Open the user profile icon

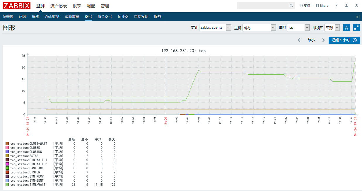tap(346, 6)
